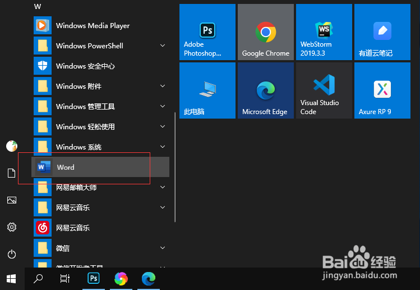Expand the Windows 轻松使用 chevron
Screen dimensions: 420x290
click(x=162, y=126)
